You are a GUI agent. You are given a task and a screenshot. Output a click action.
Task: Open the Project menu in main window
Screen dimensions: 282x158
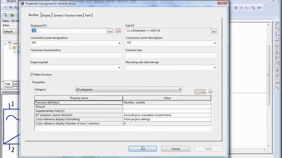11,1
